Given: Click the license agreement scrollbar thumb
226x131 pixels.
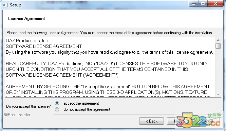Looking at the screenshot, I should (x=218, y=46).
